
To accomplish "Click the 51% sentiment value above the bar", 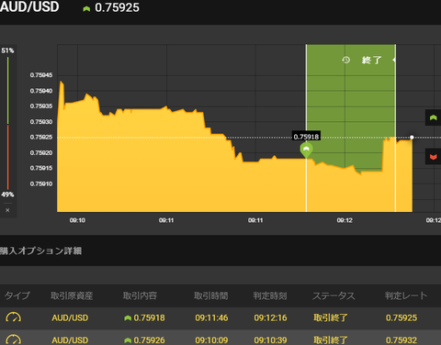I will pyautogui.click(x=7, y=50).
